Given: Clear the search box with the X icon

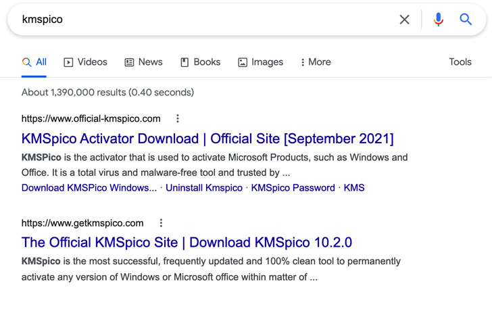Looking at the screenshot, I should click(x=404, y=20).
